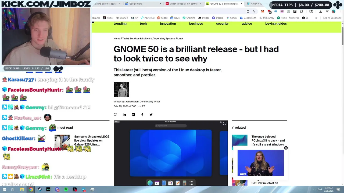The image size is (344, 193).
Task: Open author Jack Wallen's profile link
Action: coord(132,102)
